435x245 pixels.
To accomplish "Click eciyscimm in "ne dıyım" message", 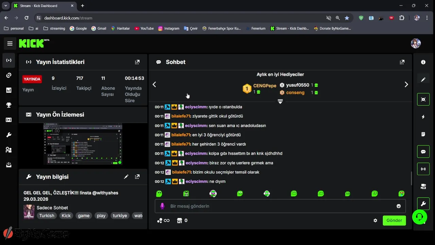I will coord(196,181).
